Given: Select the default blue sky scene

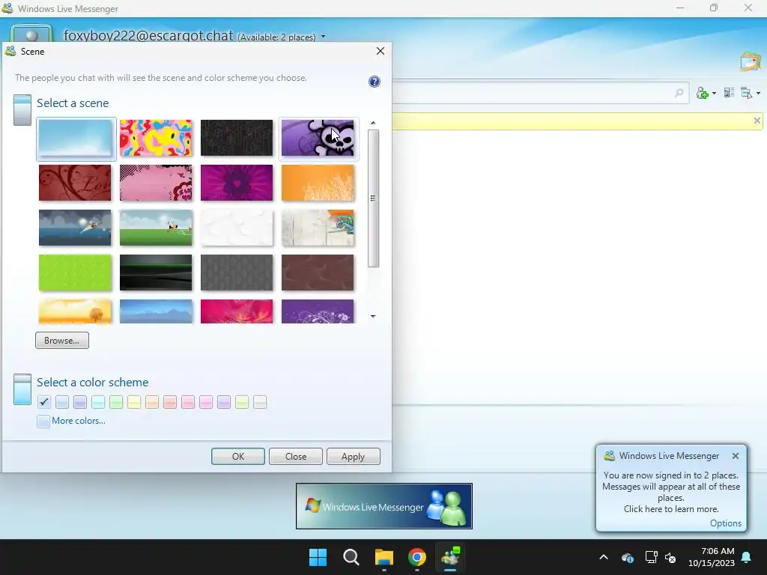Looking at the screenshot, I should 76,139.
